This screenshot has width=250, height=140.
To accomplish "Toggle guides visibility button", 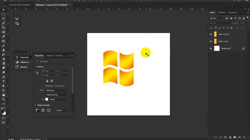I will [49, 110].
